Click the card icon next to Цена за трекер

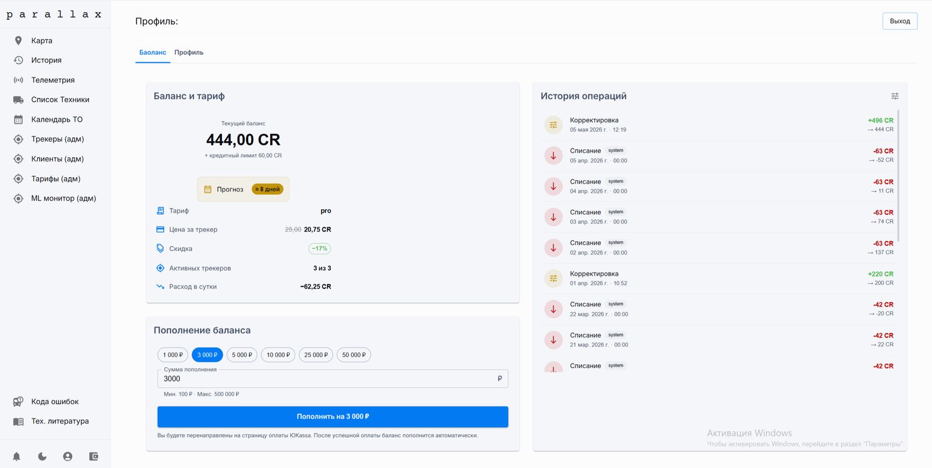[x=160, y=230]
